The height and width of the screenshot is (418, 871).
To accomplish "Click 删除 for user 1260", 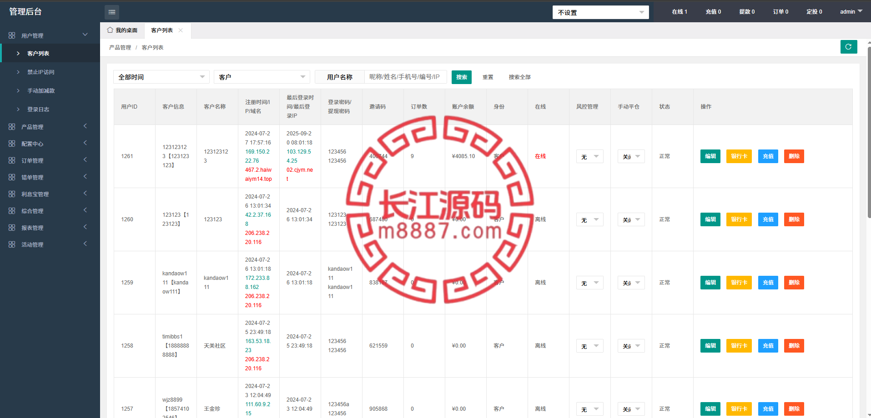I will (794, 219).
